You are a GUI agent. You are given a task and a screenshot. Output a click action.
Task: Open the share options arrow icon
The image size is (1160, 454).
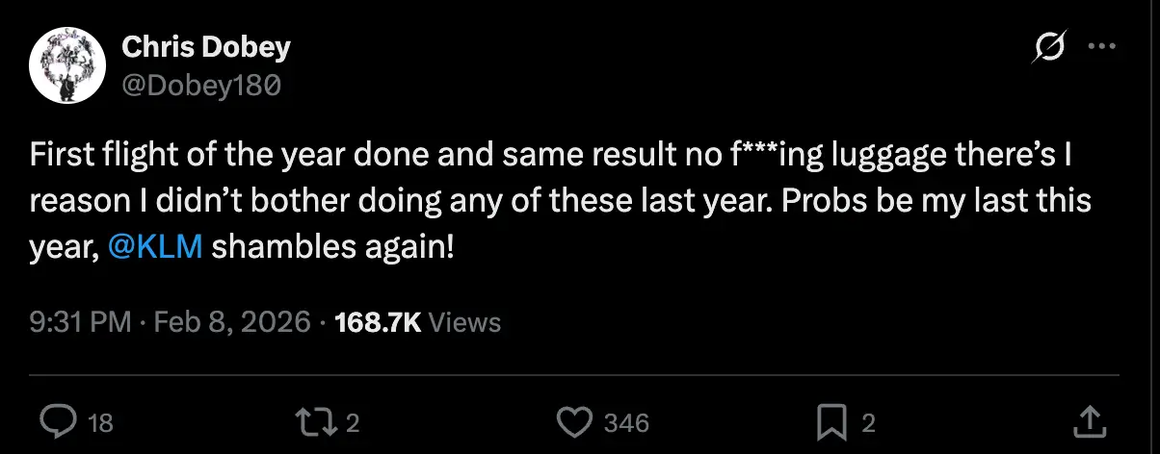pos(1088,420)
